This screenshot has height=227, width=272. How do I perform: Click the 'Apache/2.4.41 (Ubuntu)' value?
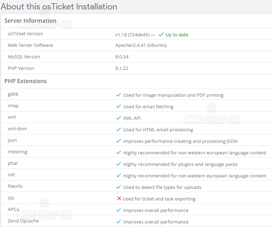click(x=141, y=45)
